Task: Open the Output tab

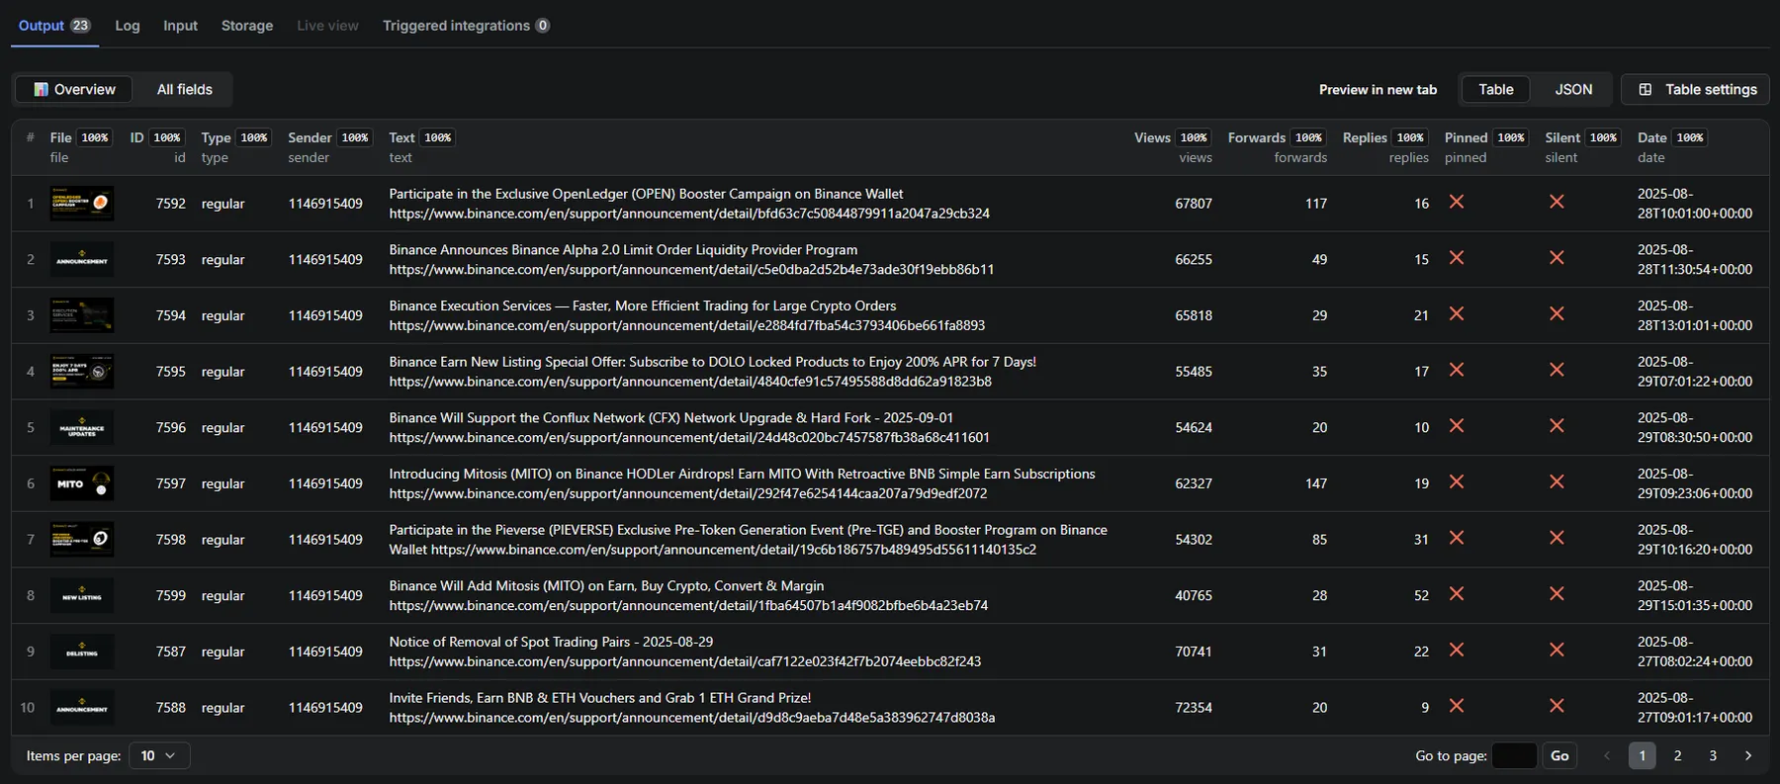Action: click(54, 26)
